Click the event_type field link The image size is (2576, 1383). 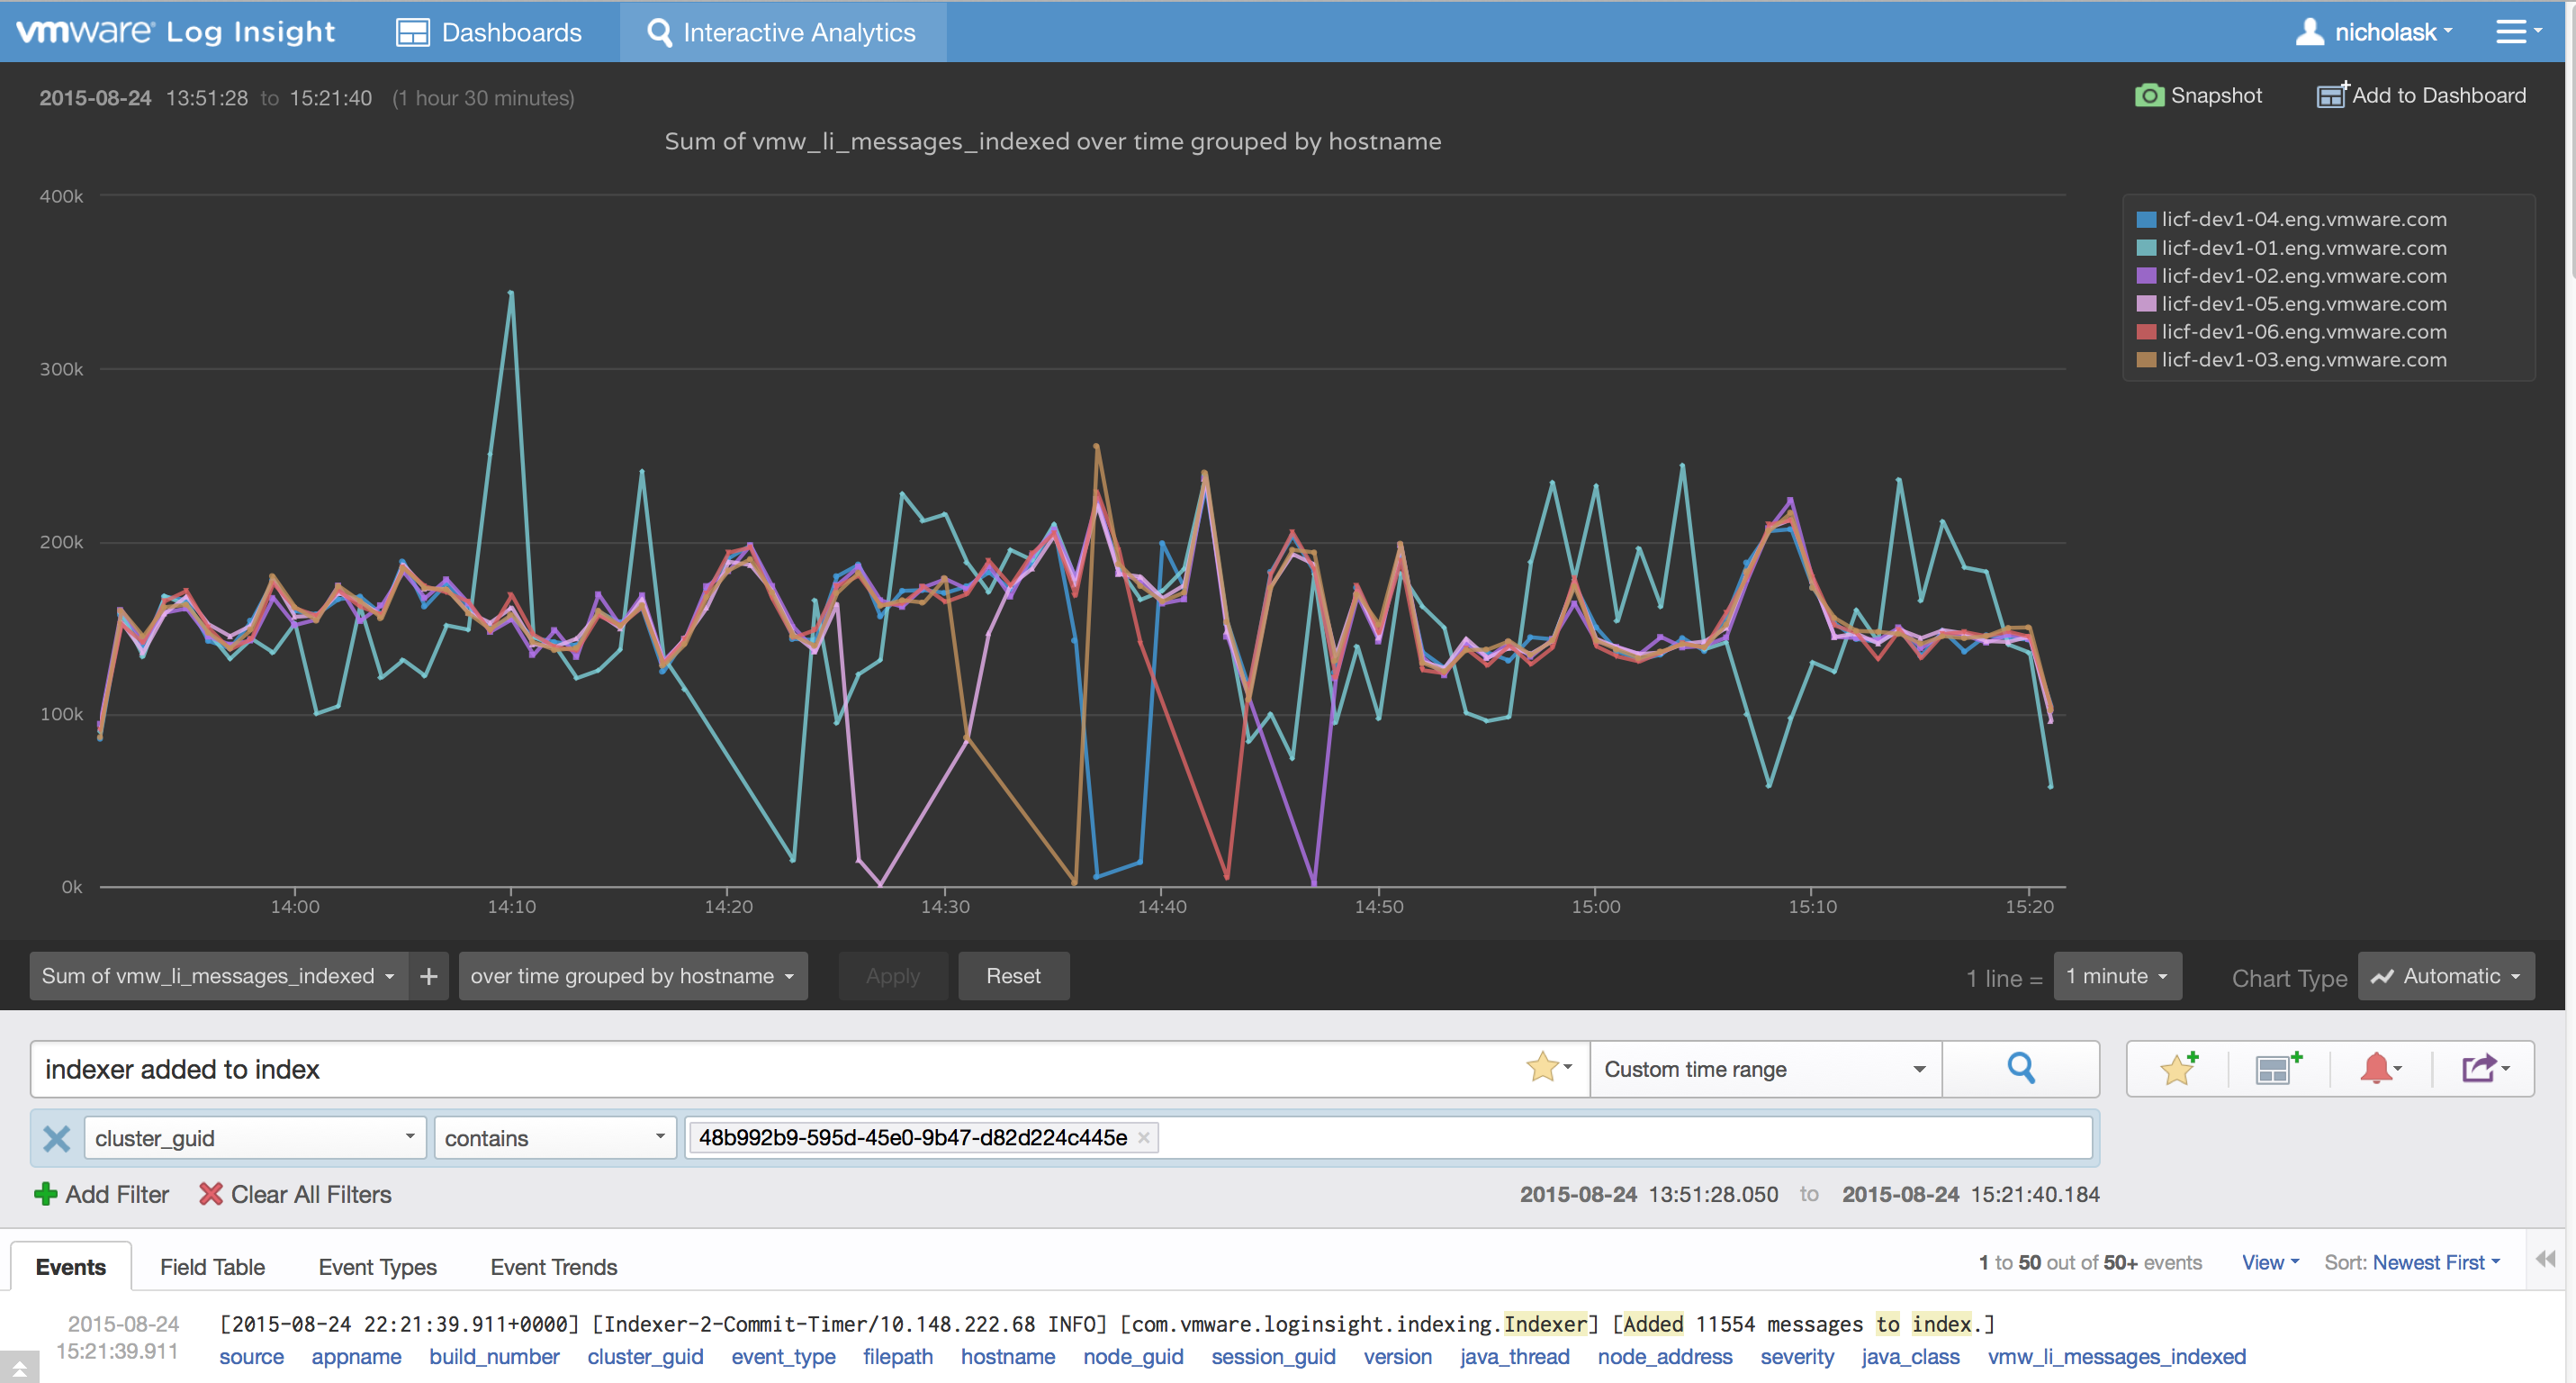783,1356
